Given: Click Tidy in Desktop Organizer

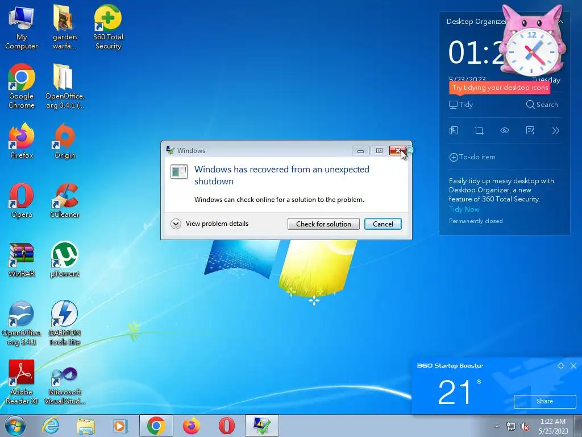Looking at the screenshot, I should (461, 105).
